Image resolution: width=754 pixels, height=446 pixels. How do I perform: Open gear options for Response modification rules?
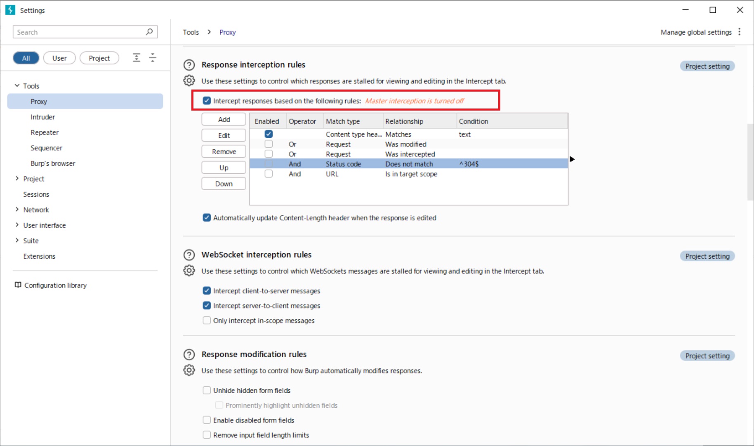[x=189, y=370]
